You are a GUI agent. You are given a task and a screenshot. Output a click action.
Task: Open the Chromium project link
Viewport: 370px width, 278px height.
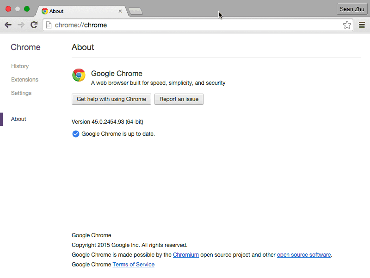point(186,254)
